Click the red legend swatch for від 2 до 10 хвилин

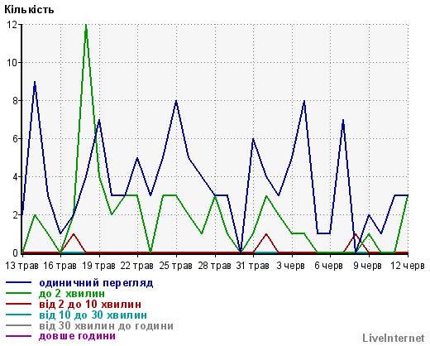click(x=19, y=304)
